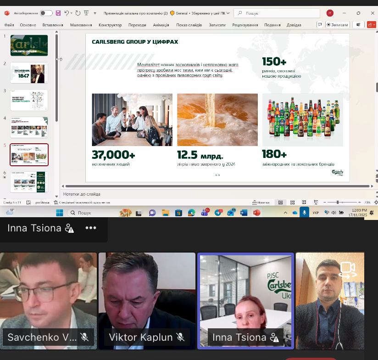Click the Record button in ribbon
This screenshot has height=360, width=378.
(x=338, y=25)
